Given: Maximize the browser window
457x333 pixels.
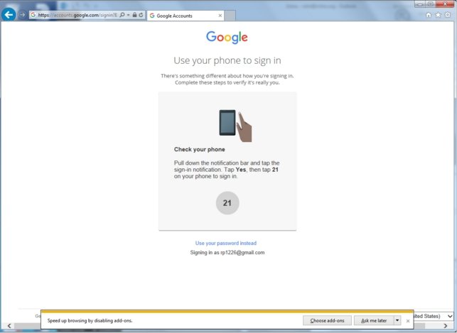Looking at the screenshot, I should pyautogui.click(x=430, y=4).
